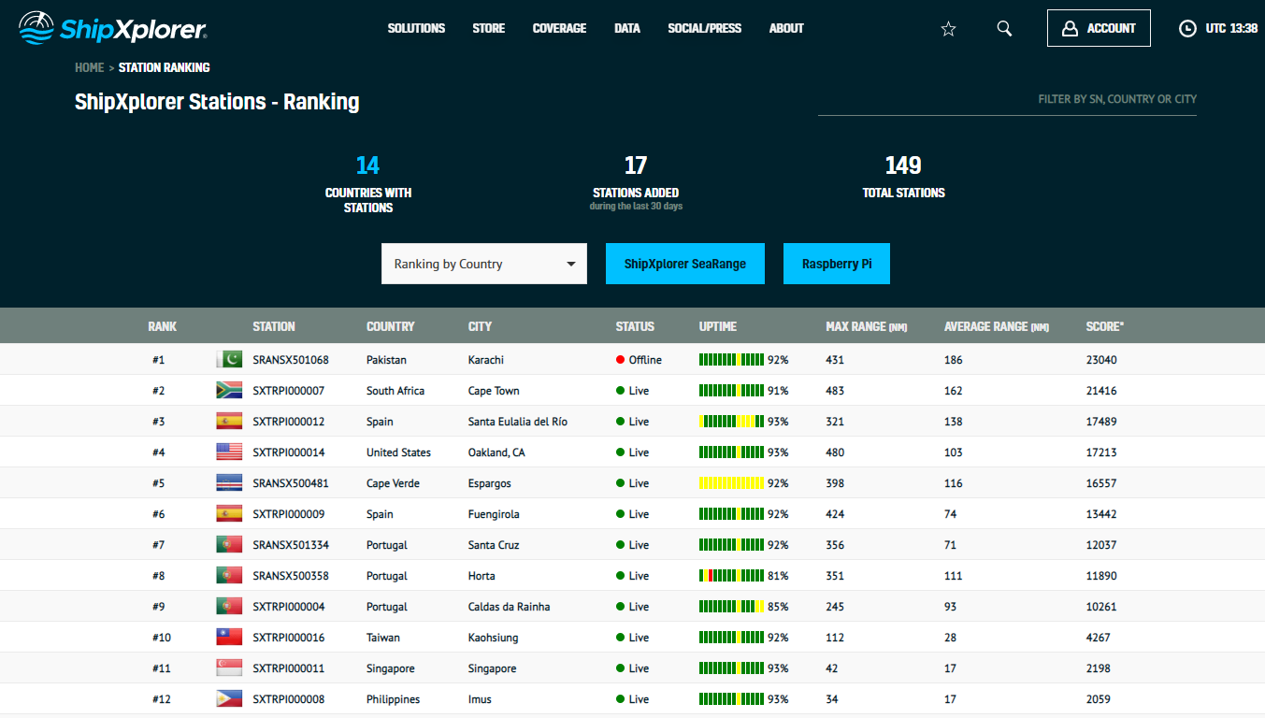Open the Data menu

click(627, 29)
